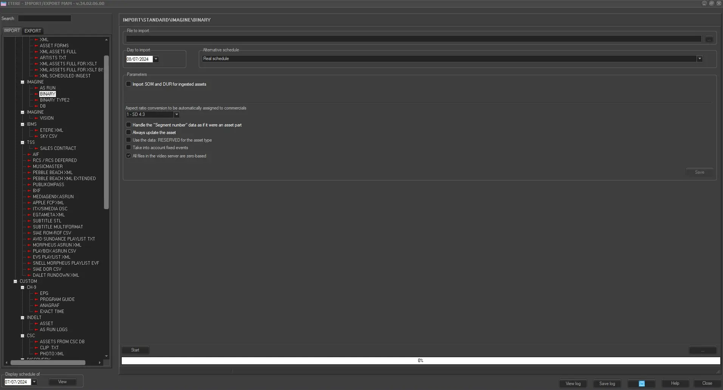Switch to the EXPORT tab

coord(33,31)
